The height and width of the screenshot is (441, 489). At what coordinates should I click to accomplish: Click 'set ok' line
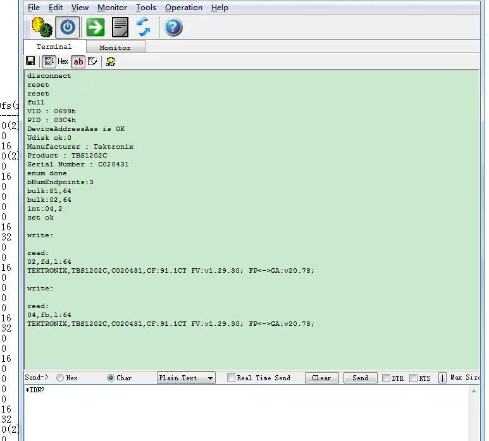[40, 218]
